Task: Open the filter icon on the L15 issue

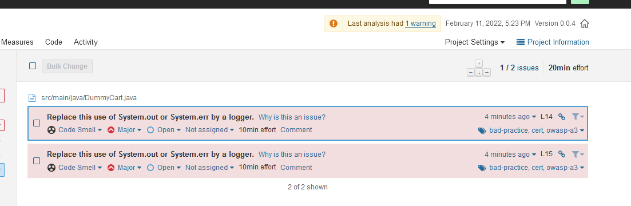Action: [x=577, y=154]
